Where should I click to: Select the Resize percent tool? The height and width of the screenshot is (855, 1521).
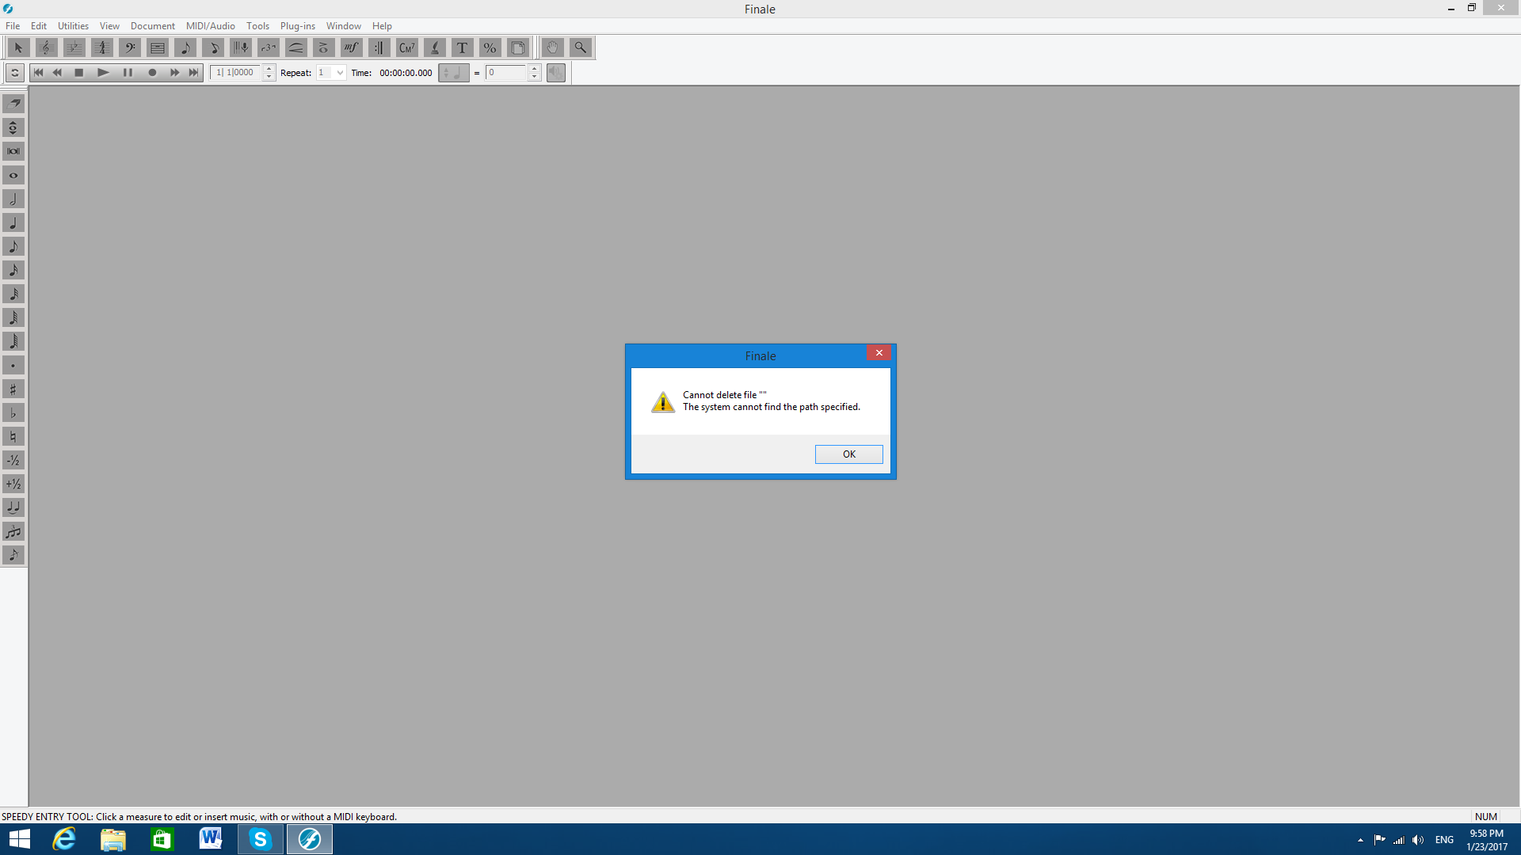(x=490, y=47)
